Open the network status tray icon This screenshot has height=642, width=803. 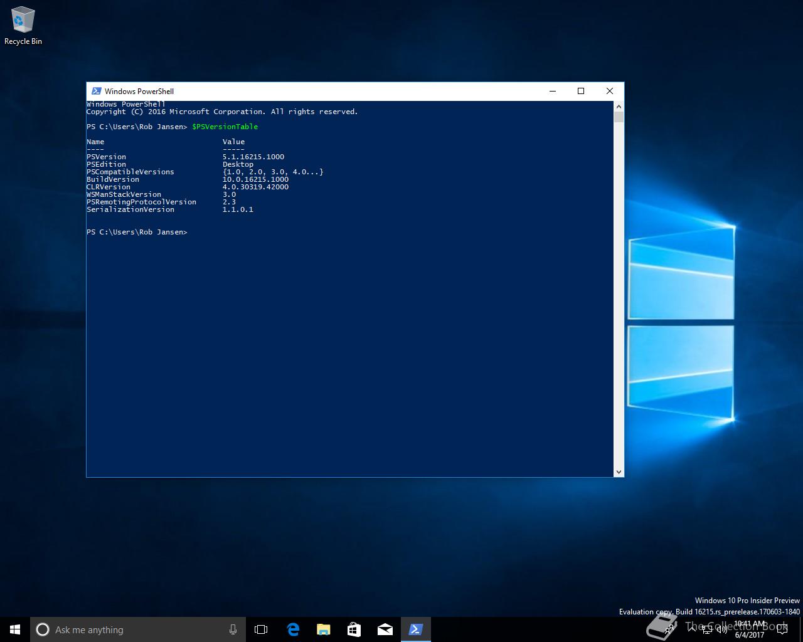click(707, 629)
